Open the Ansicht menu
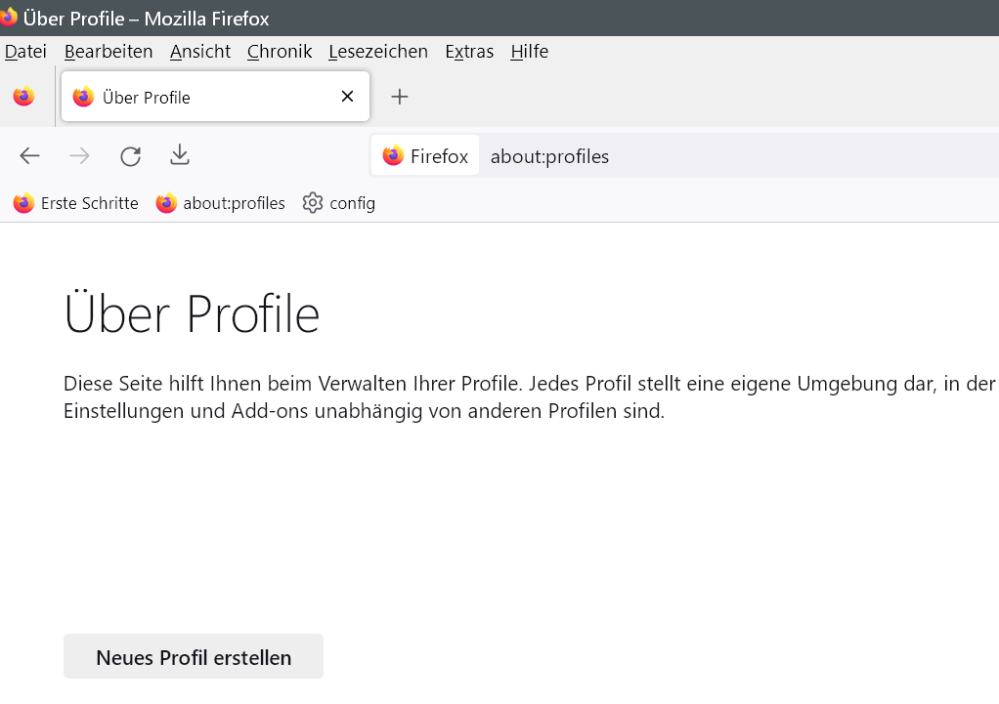Screen dimensions: 999x704 point(200,52)
